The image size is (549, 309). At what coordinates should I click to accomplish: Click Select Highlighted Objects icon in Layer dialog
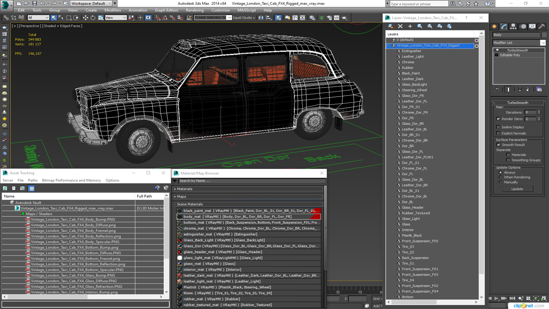pyautogui.click(x=420, y=26)
